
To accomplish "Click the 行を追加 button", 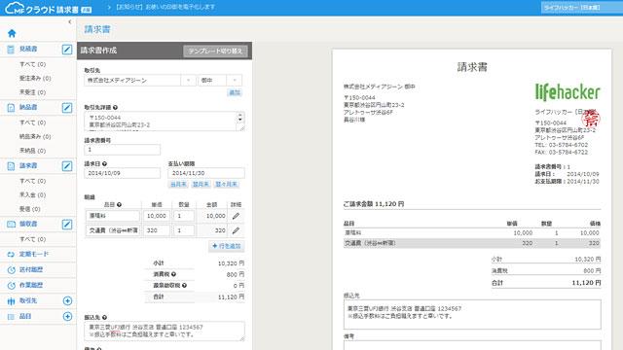I will click(x=227, y=246).
